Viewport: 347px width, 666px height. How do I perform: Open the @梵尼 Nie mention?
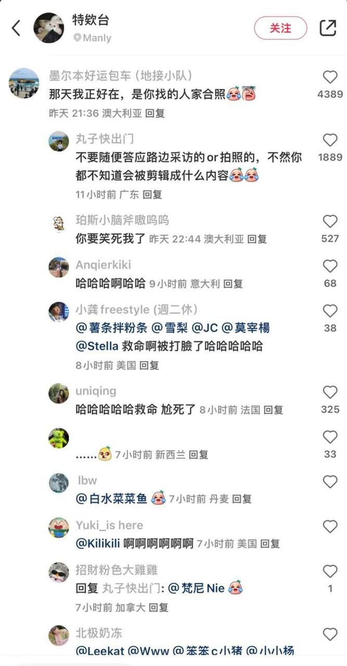tap(196, 588)
